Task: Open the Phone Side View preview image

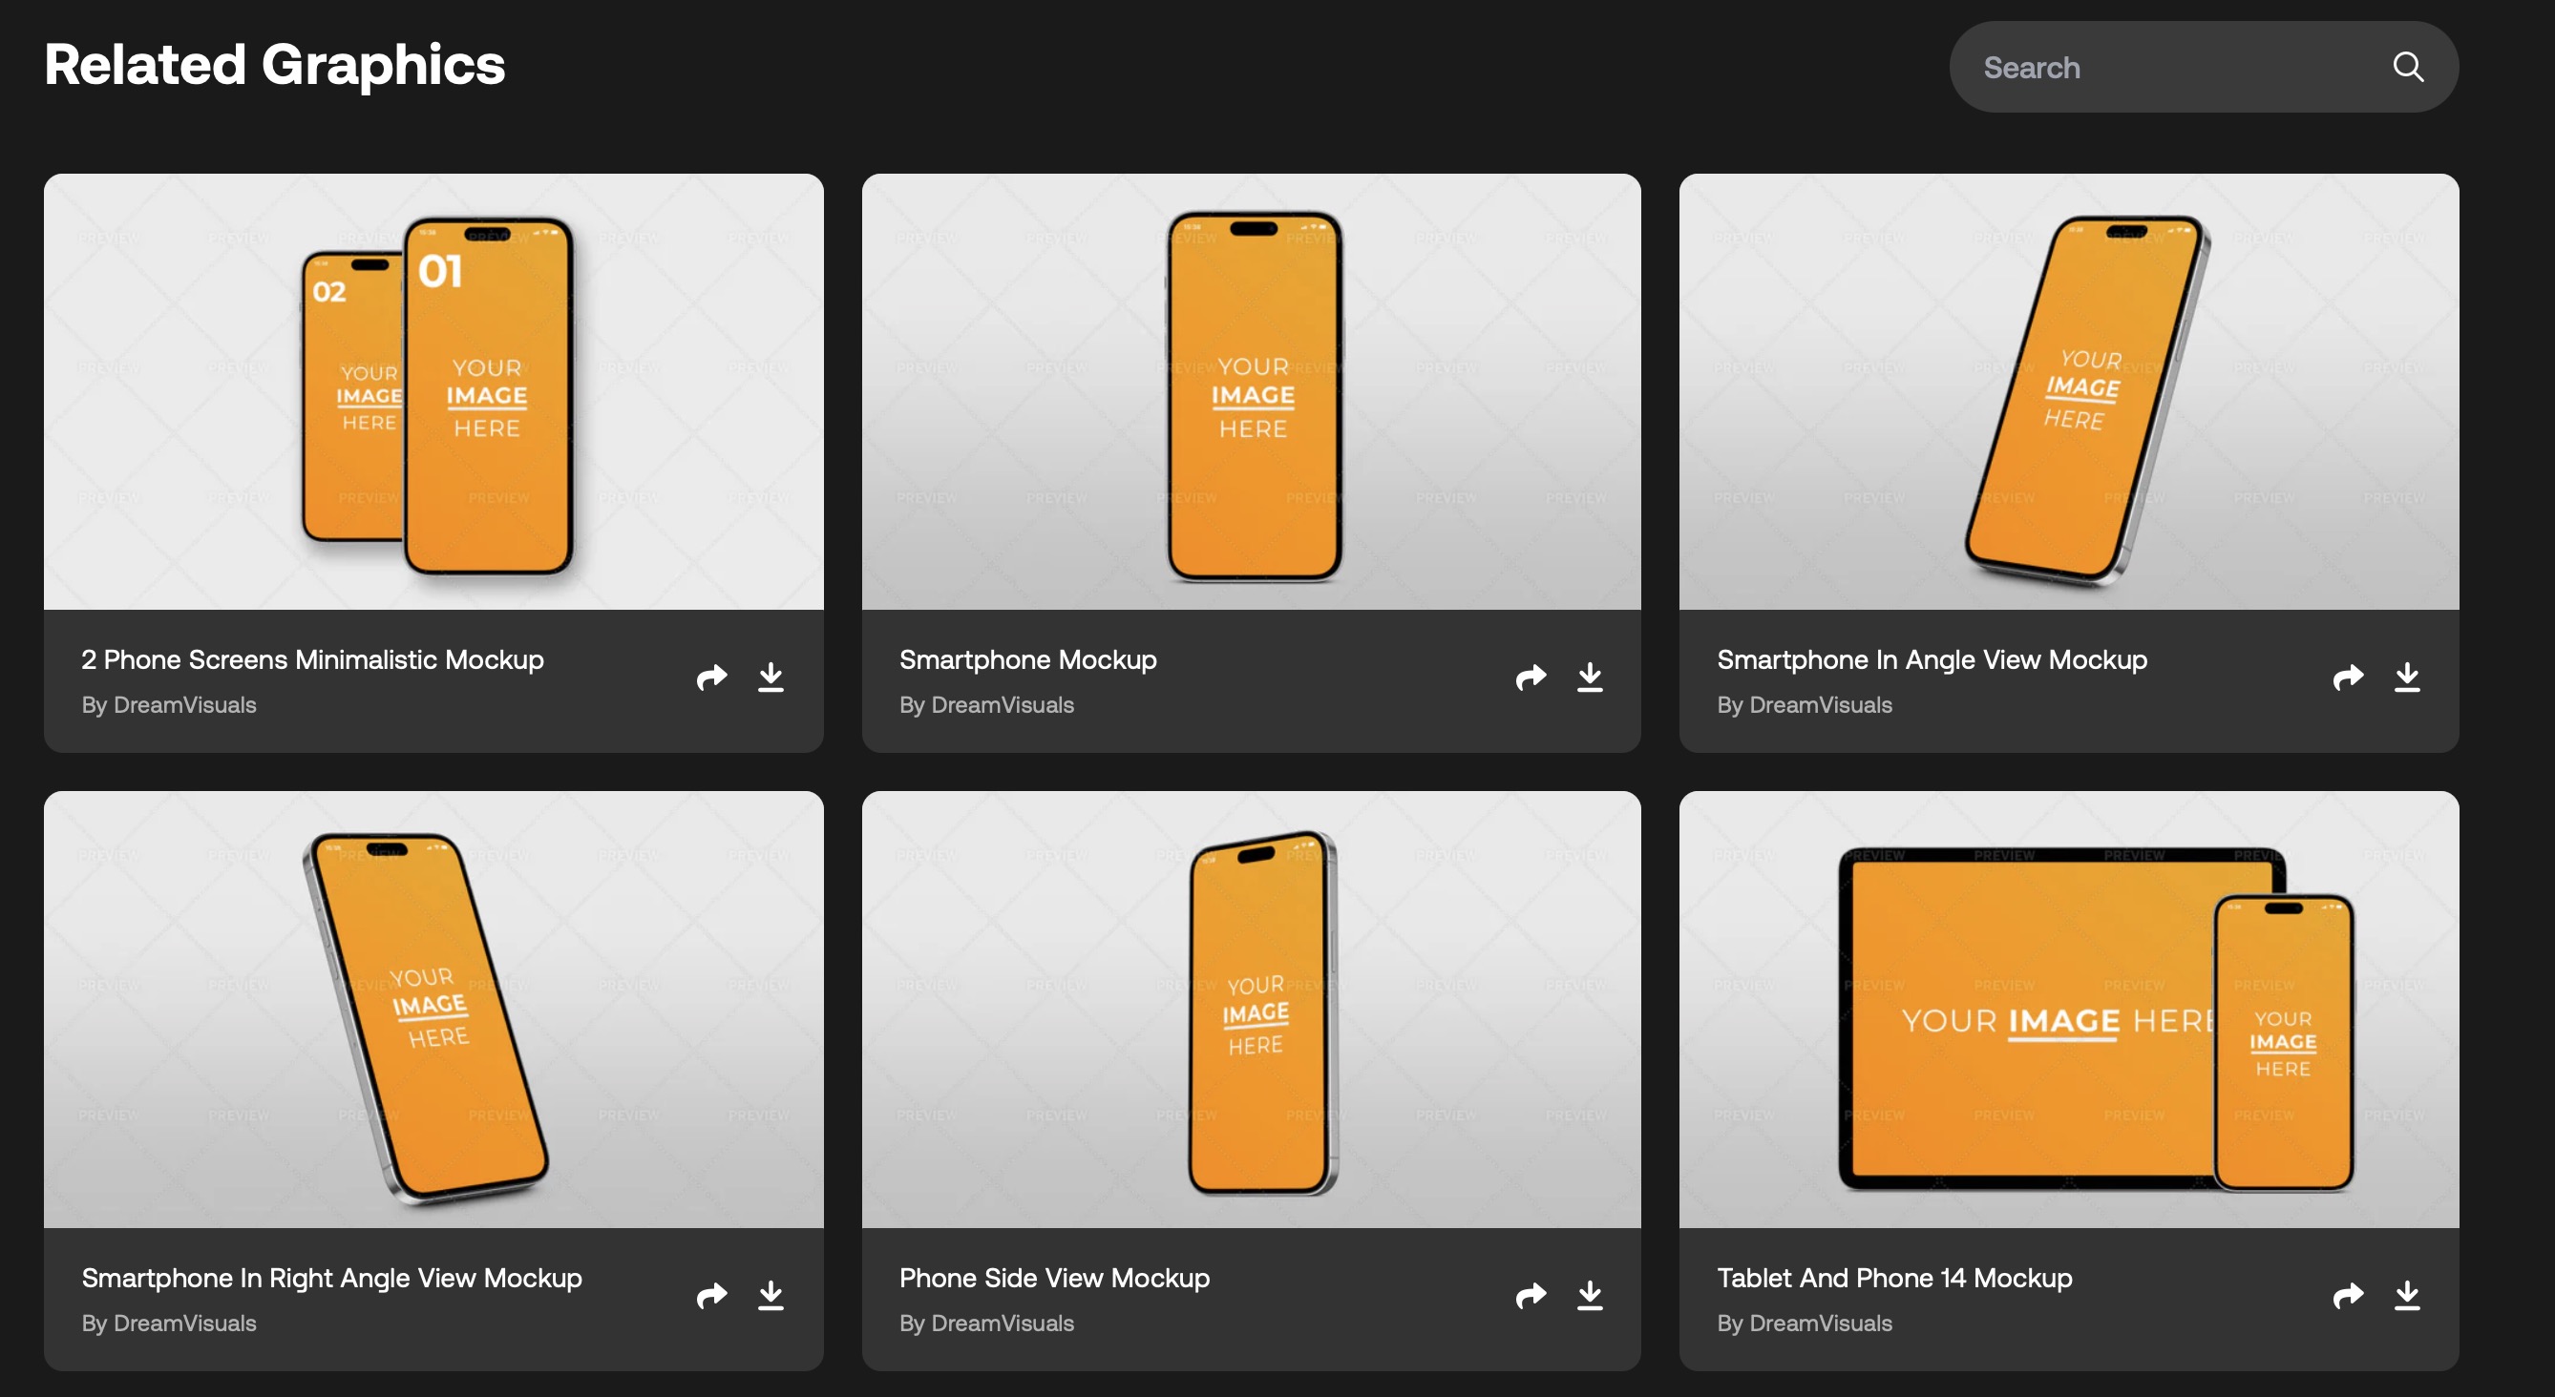Action: (x=1251, y=1010)
